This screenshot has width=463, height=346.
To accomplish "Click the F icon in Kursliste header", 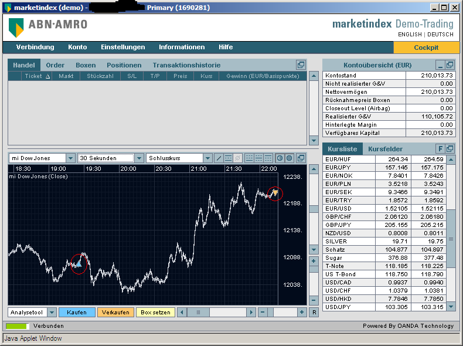I will coord(440,148).
